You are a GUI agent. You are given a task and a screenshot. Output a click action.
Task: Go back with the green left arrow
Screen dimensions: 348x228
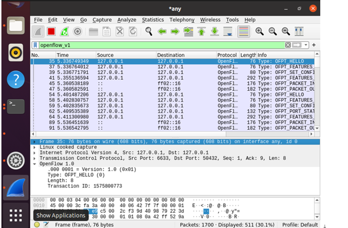(162, 31)
